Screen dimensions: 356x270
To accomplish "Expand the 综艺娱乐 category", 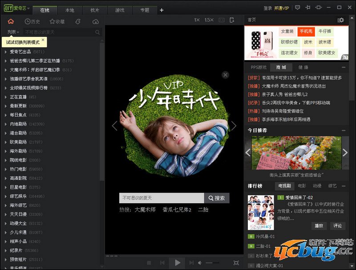I will click(x=5, y=196).
